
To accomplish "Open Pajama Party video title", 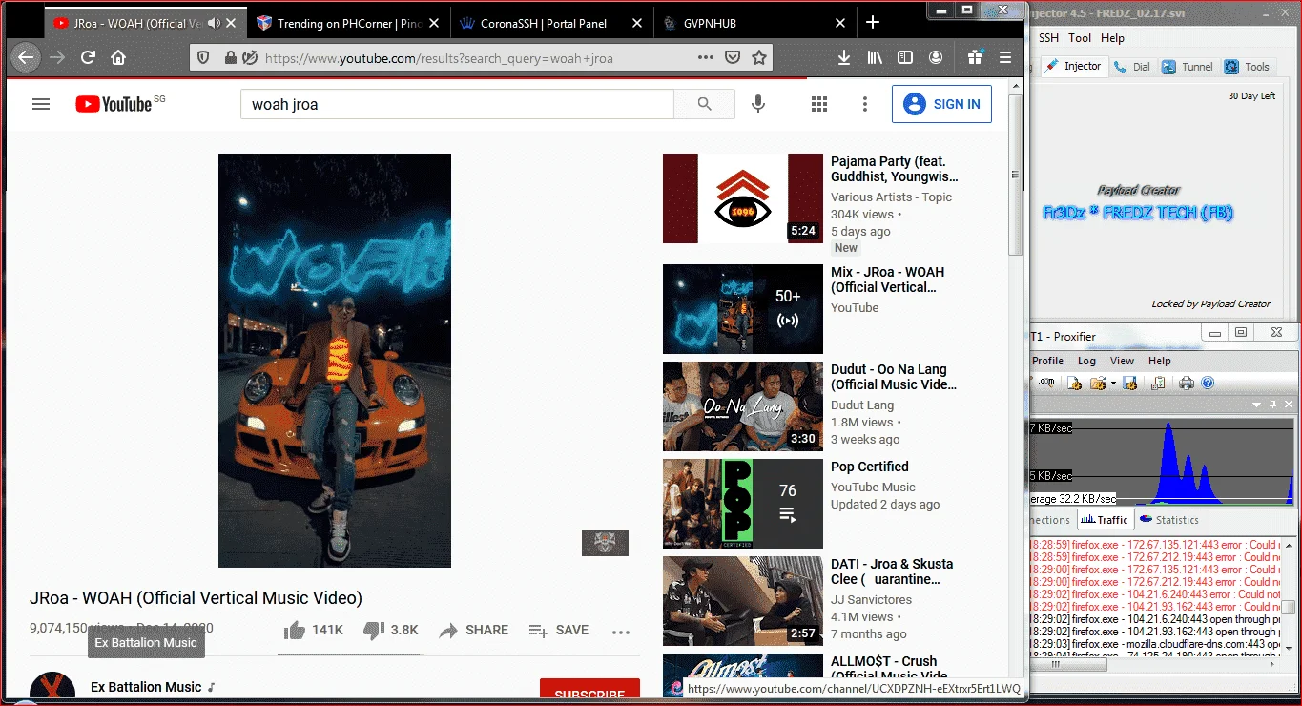I will tap(895, 169).
